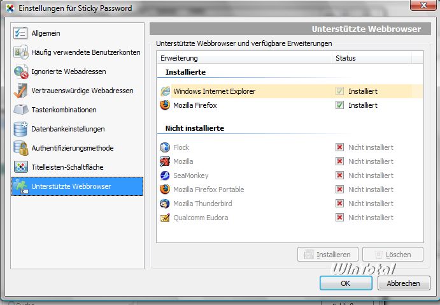This screenshot has width=440, height=305.
Task: Click the Nicht installierte group header
Action: [x=195, y=128]
